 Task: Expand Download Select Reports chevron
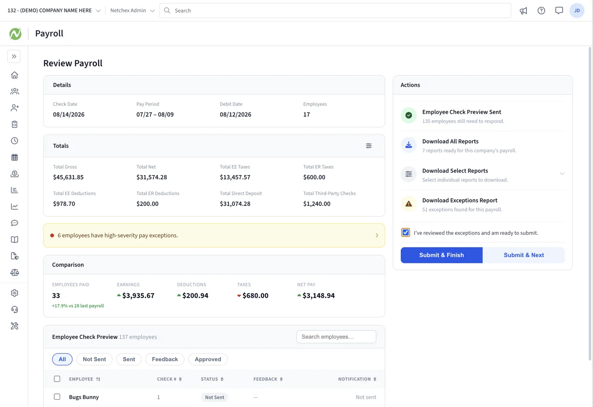click(x=562, y=174)
